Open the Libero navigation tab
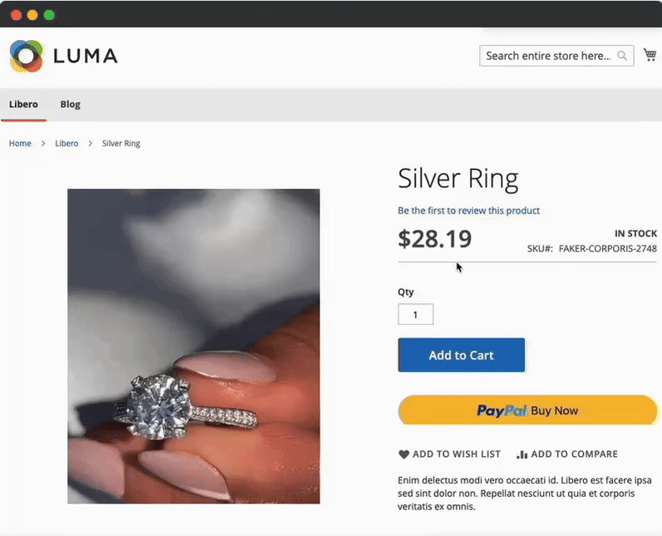Image resolution: width=662 pixels, height=536 pixels. coord(23,104)
